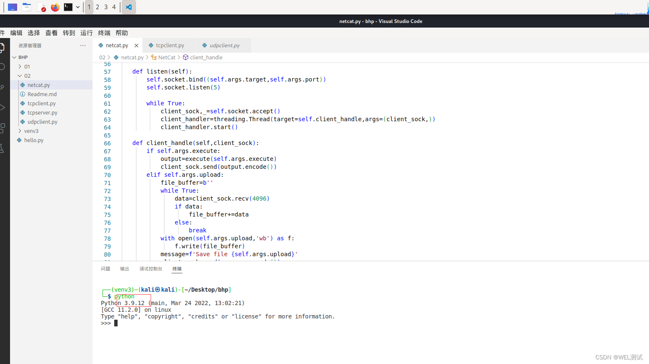649x364 pixels.
Task: Open the 选择 menu
Action: pos(34,33)
